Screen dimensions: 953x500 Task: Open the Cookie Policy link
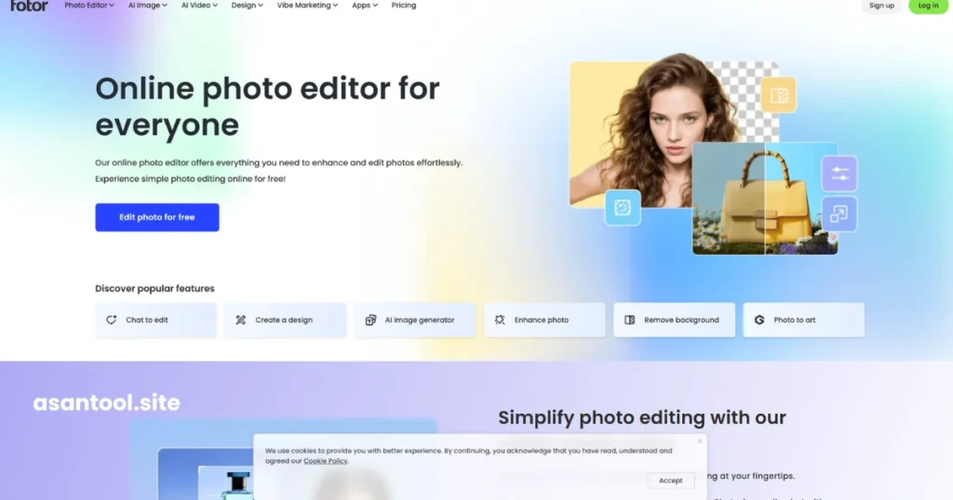coord(325,461)
